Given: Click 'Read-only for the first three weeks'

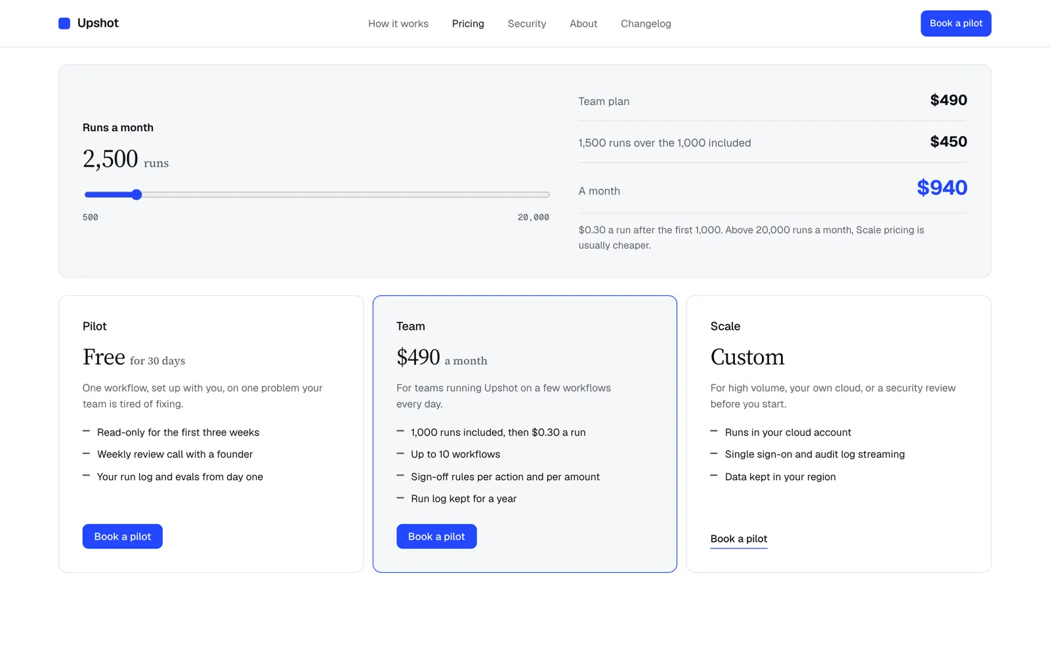Looking at the screenshot, I should [x=178, y=432].
